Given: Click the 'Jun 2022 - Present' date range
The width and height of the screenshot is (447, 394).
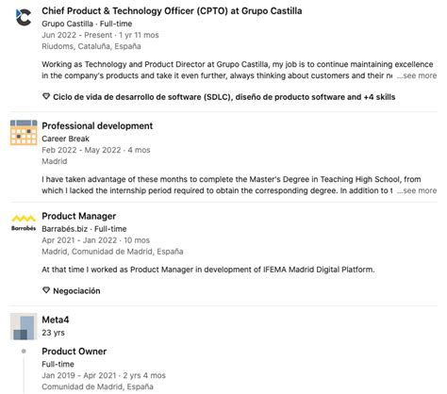Looking at the screenshot, I should (77, 35).
